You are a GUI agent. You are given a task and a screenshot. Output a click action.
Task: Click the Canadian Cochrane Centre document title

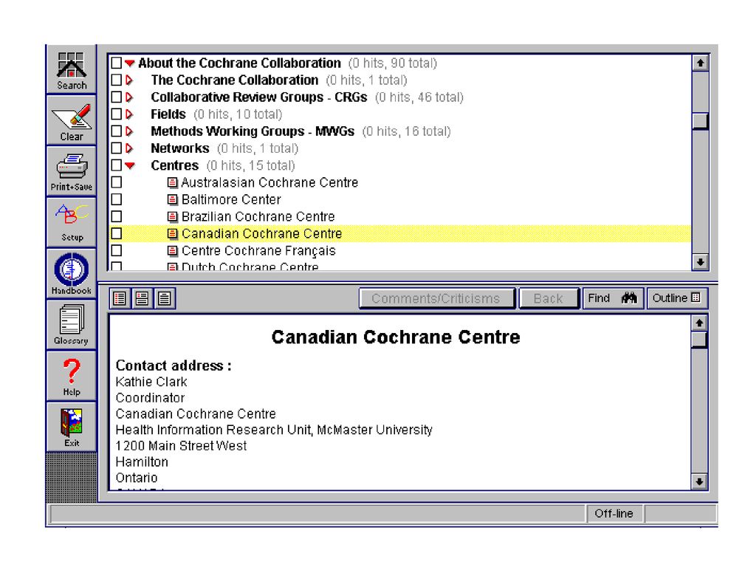coord(396,337)
